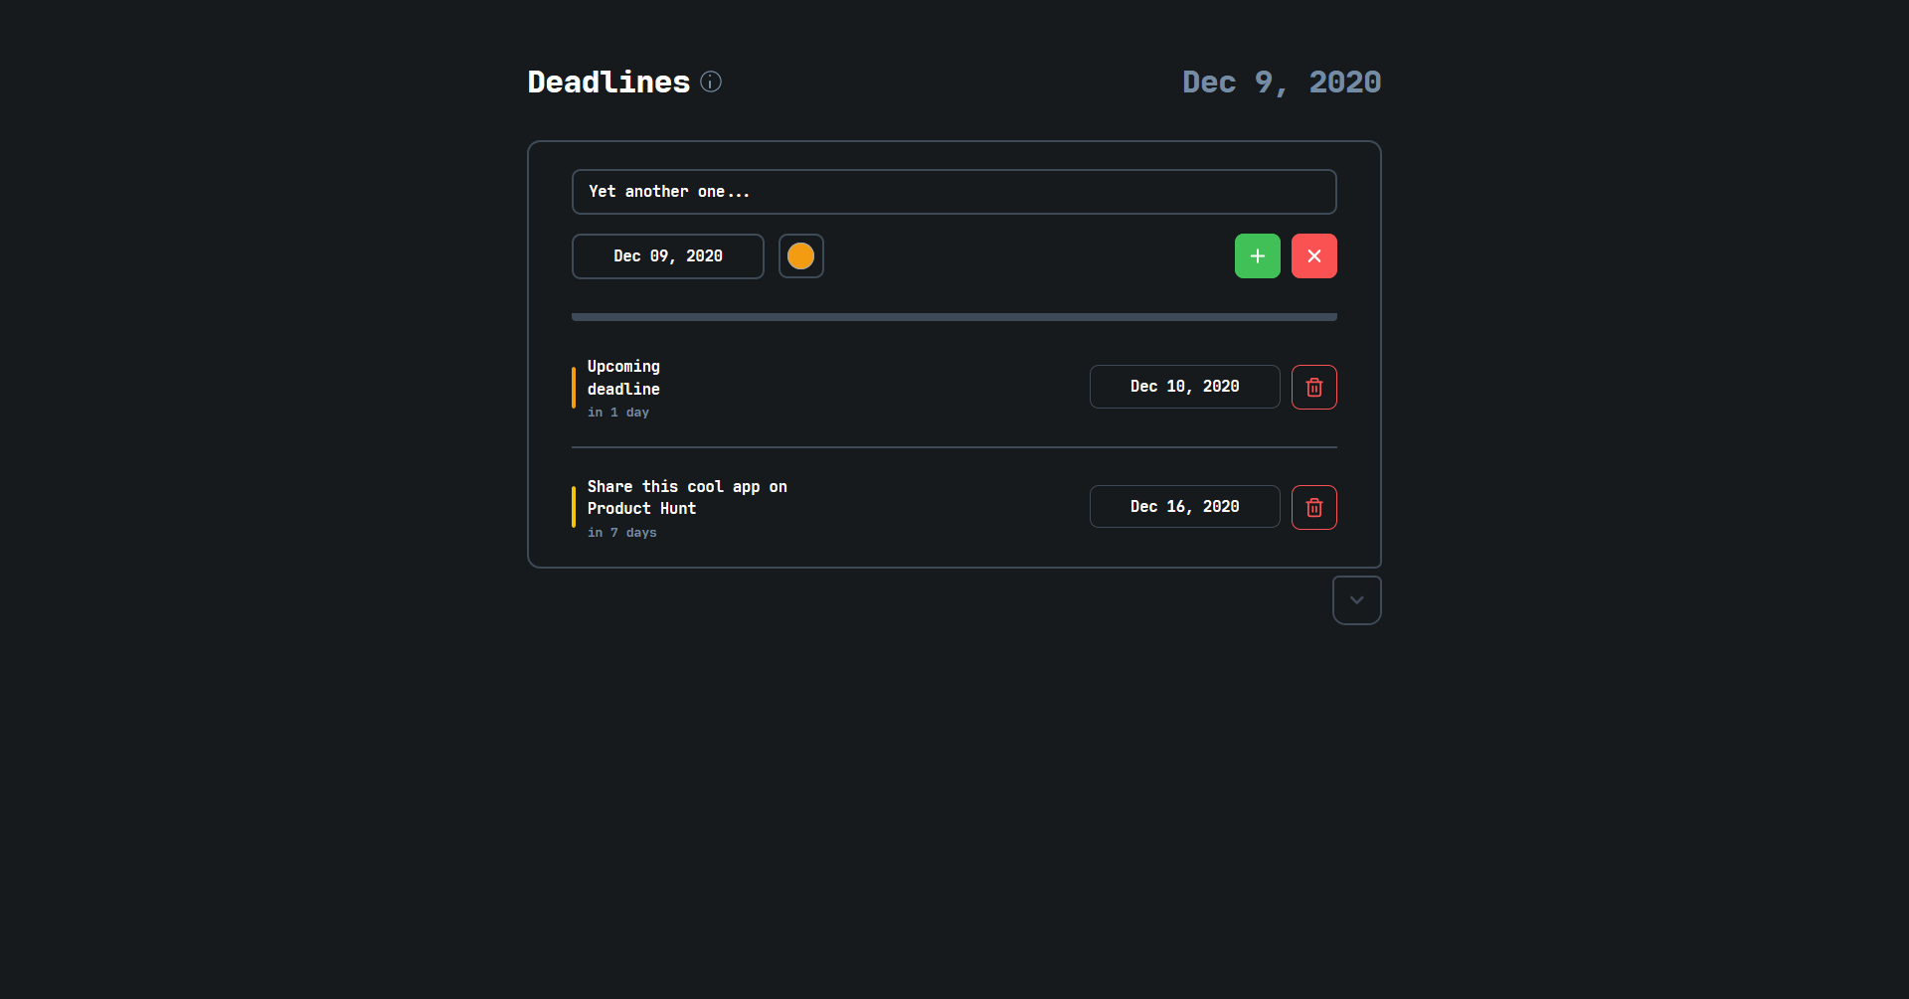Open the Dec 16, 2020 date selector
Screen dimensions: 1909x999
(x=1184, y=507)
